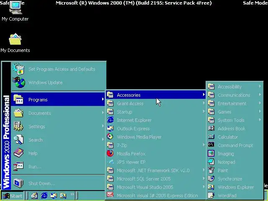The image size is (268, 201).
Task: Click the Command Prompt label
Action: pos(235,145)
